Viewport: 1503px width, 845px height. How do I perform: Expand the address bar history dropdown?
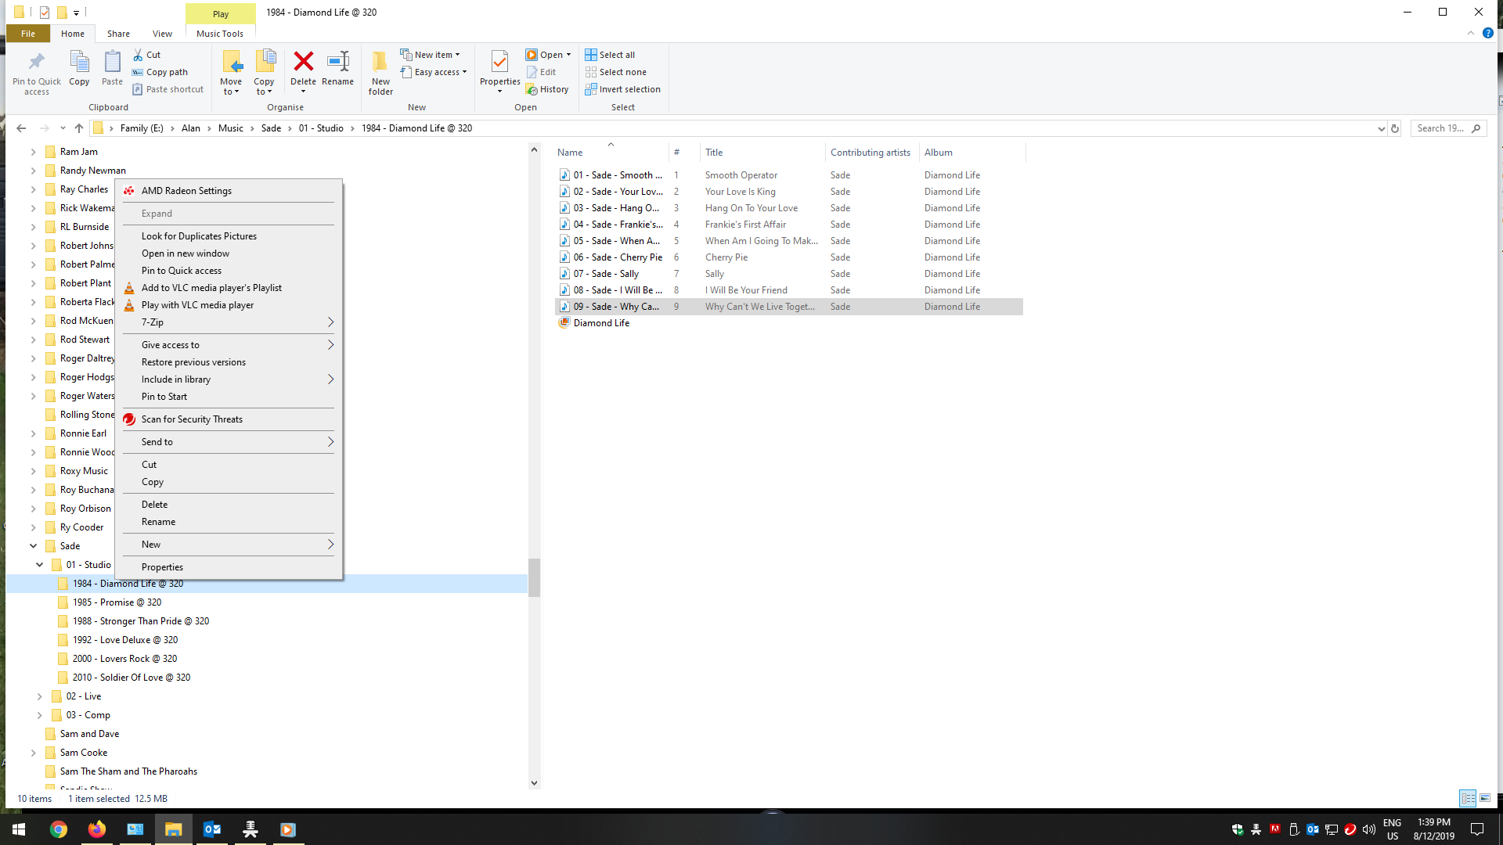point(1381,128)
